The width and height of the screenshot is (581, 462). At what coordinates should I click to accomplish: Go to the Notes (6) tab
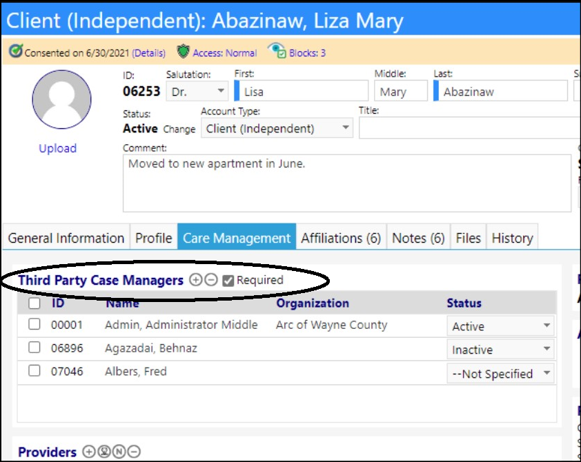(418, 238)
